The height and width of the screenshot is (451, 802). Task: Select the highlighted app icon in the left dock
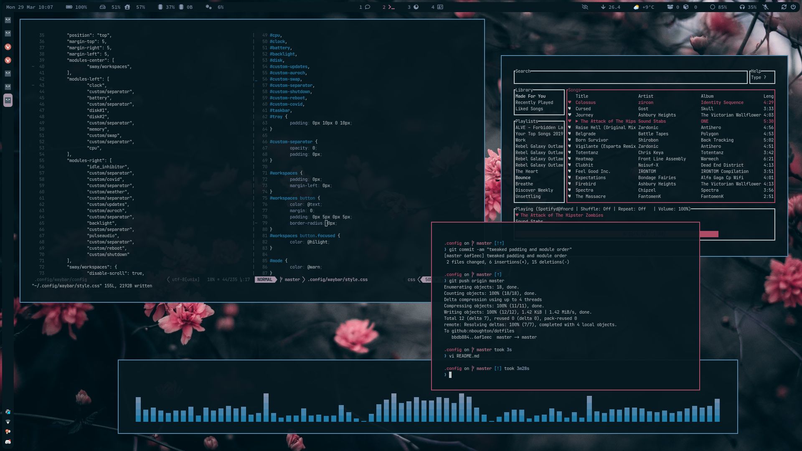point(7,101)
